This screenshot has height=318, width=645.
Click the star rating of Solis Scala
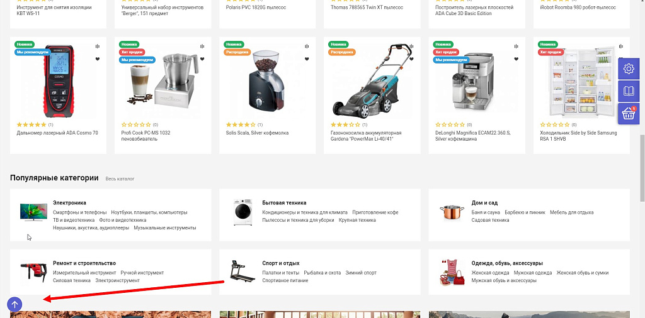click(241, 124)
